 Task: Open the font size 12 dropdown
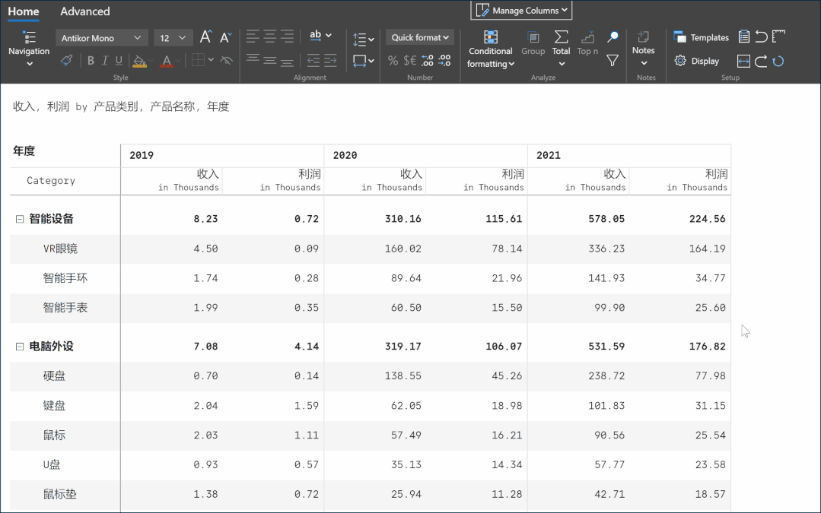click(173, 38)
